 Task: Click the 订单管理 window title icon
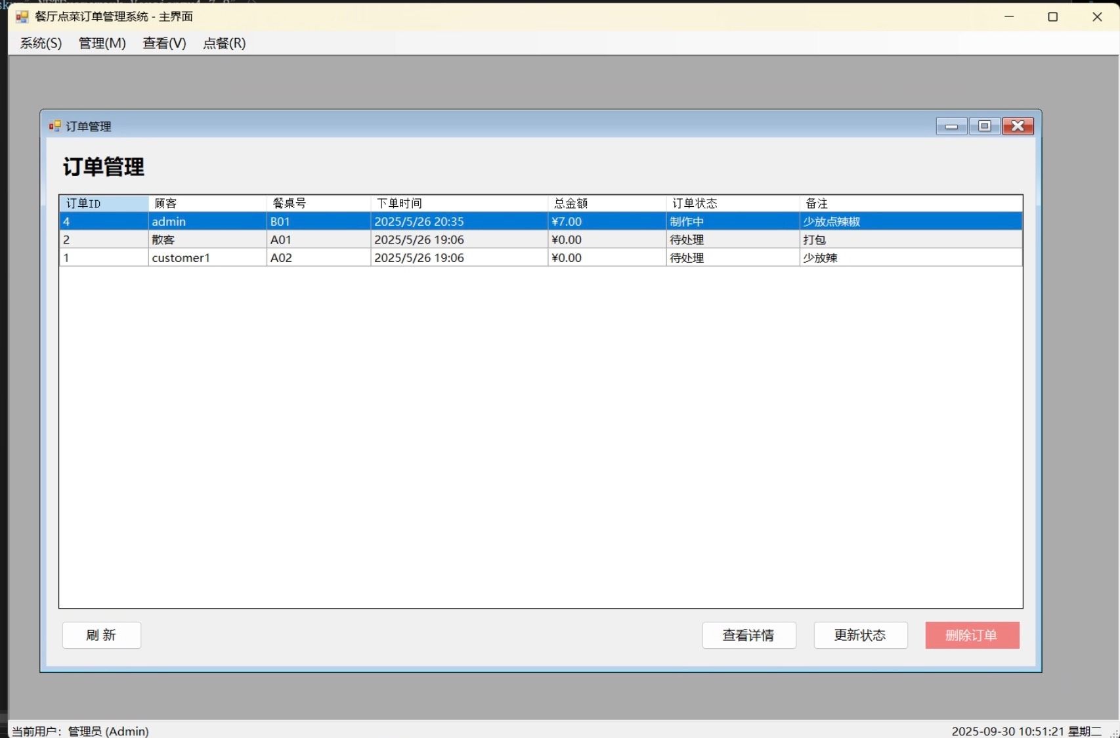pyautogui.click(x=55, y=126)
